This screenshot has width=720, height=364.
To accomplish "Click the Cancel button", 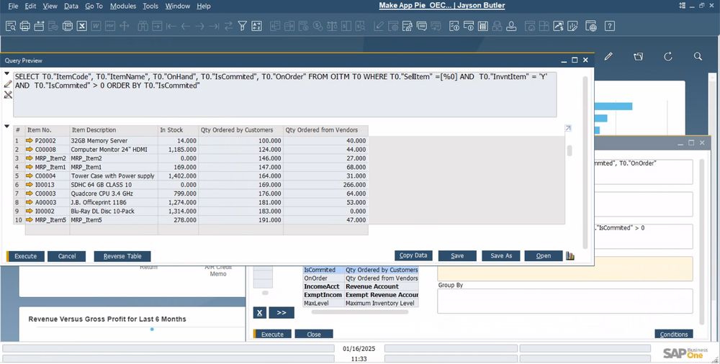I will click(x=66, y=256).
